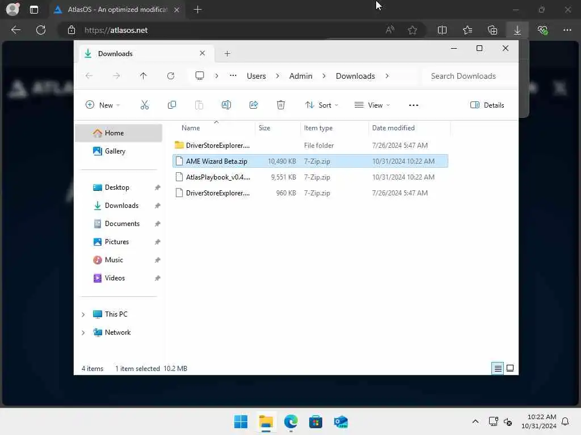581x435 pixels.
Task: Click the Share icon in toolbar
Action: 254,105
